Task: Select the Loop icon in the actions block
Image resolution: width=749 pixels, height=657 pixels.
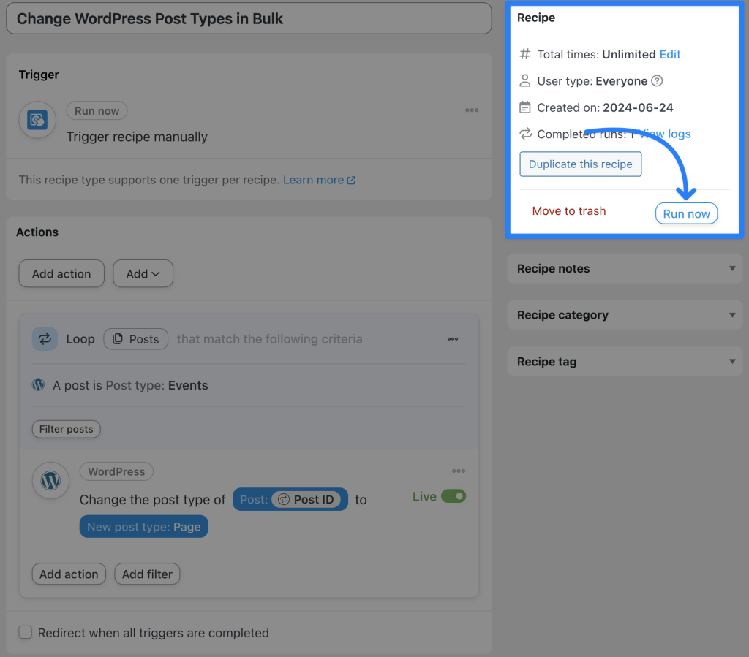Action: pos(45,338)
